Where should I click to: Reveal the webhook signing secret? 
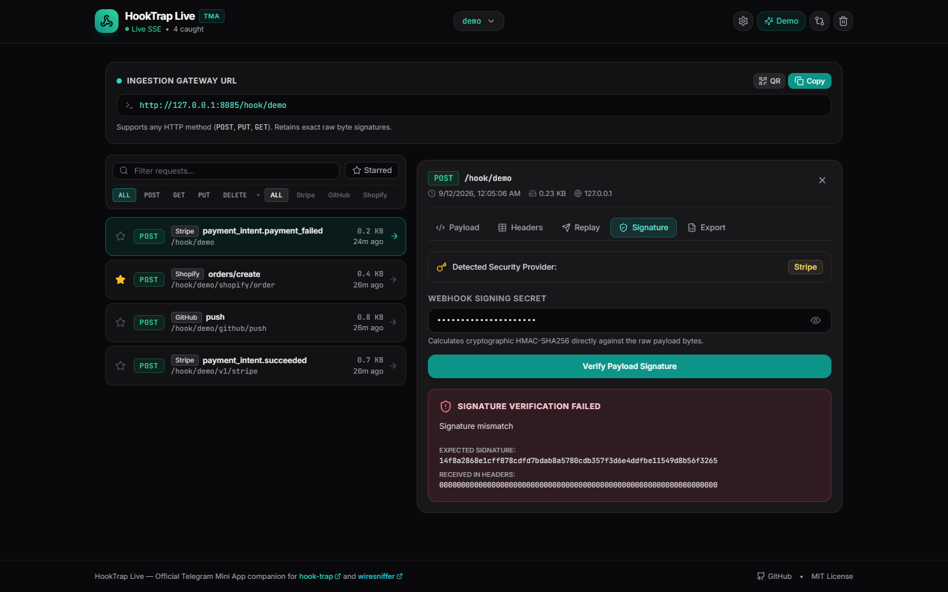[x=816, y=320]
